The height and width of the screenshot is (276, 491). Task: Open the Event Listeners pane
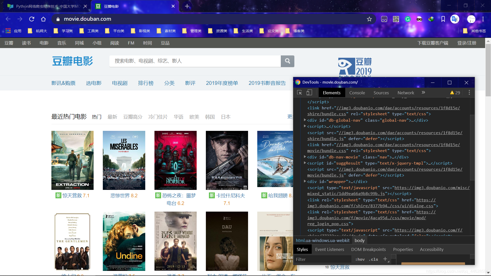(x=329, y=249)
